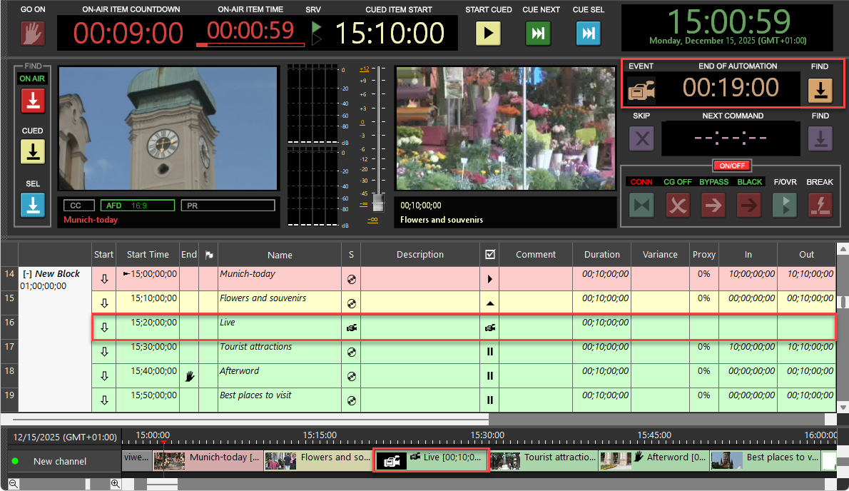Toggle the CC closed captions indicator

click(x=77, y=206)
